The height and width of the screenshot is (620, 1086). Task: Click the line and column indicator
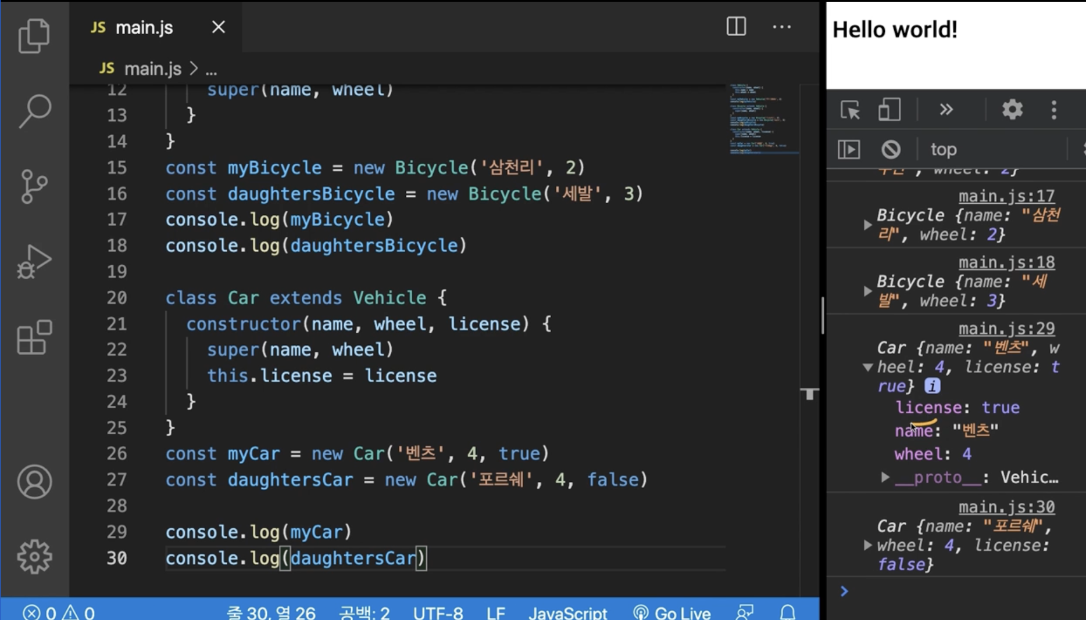(270, 612)
